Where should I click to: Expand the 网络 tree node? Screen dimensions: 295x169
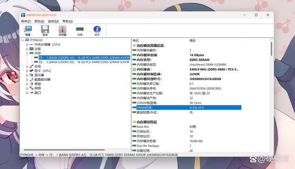coord(27,88)
